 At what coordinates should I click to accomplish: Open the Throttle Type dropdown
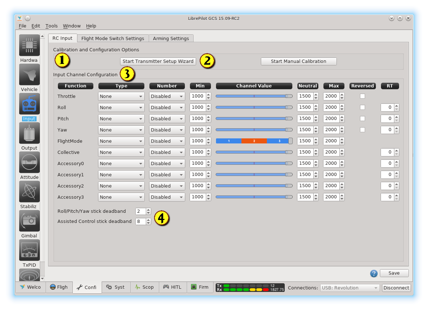121,96
